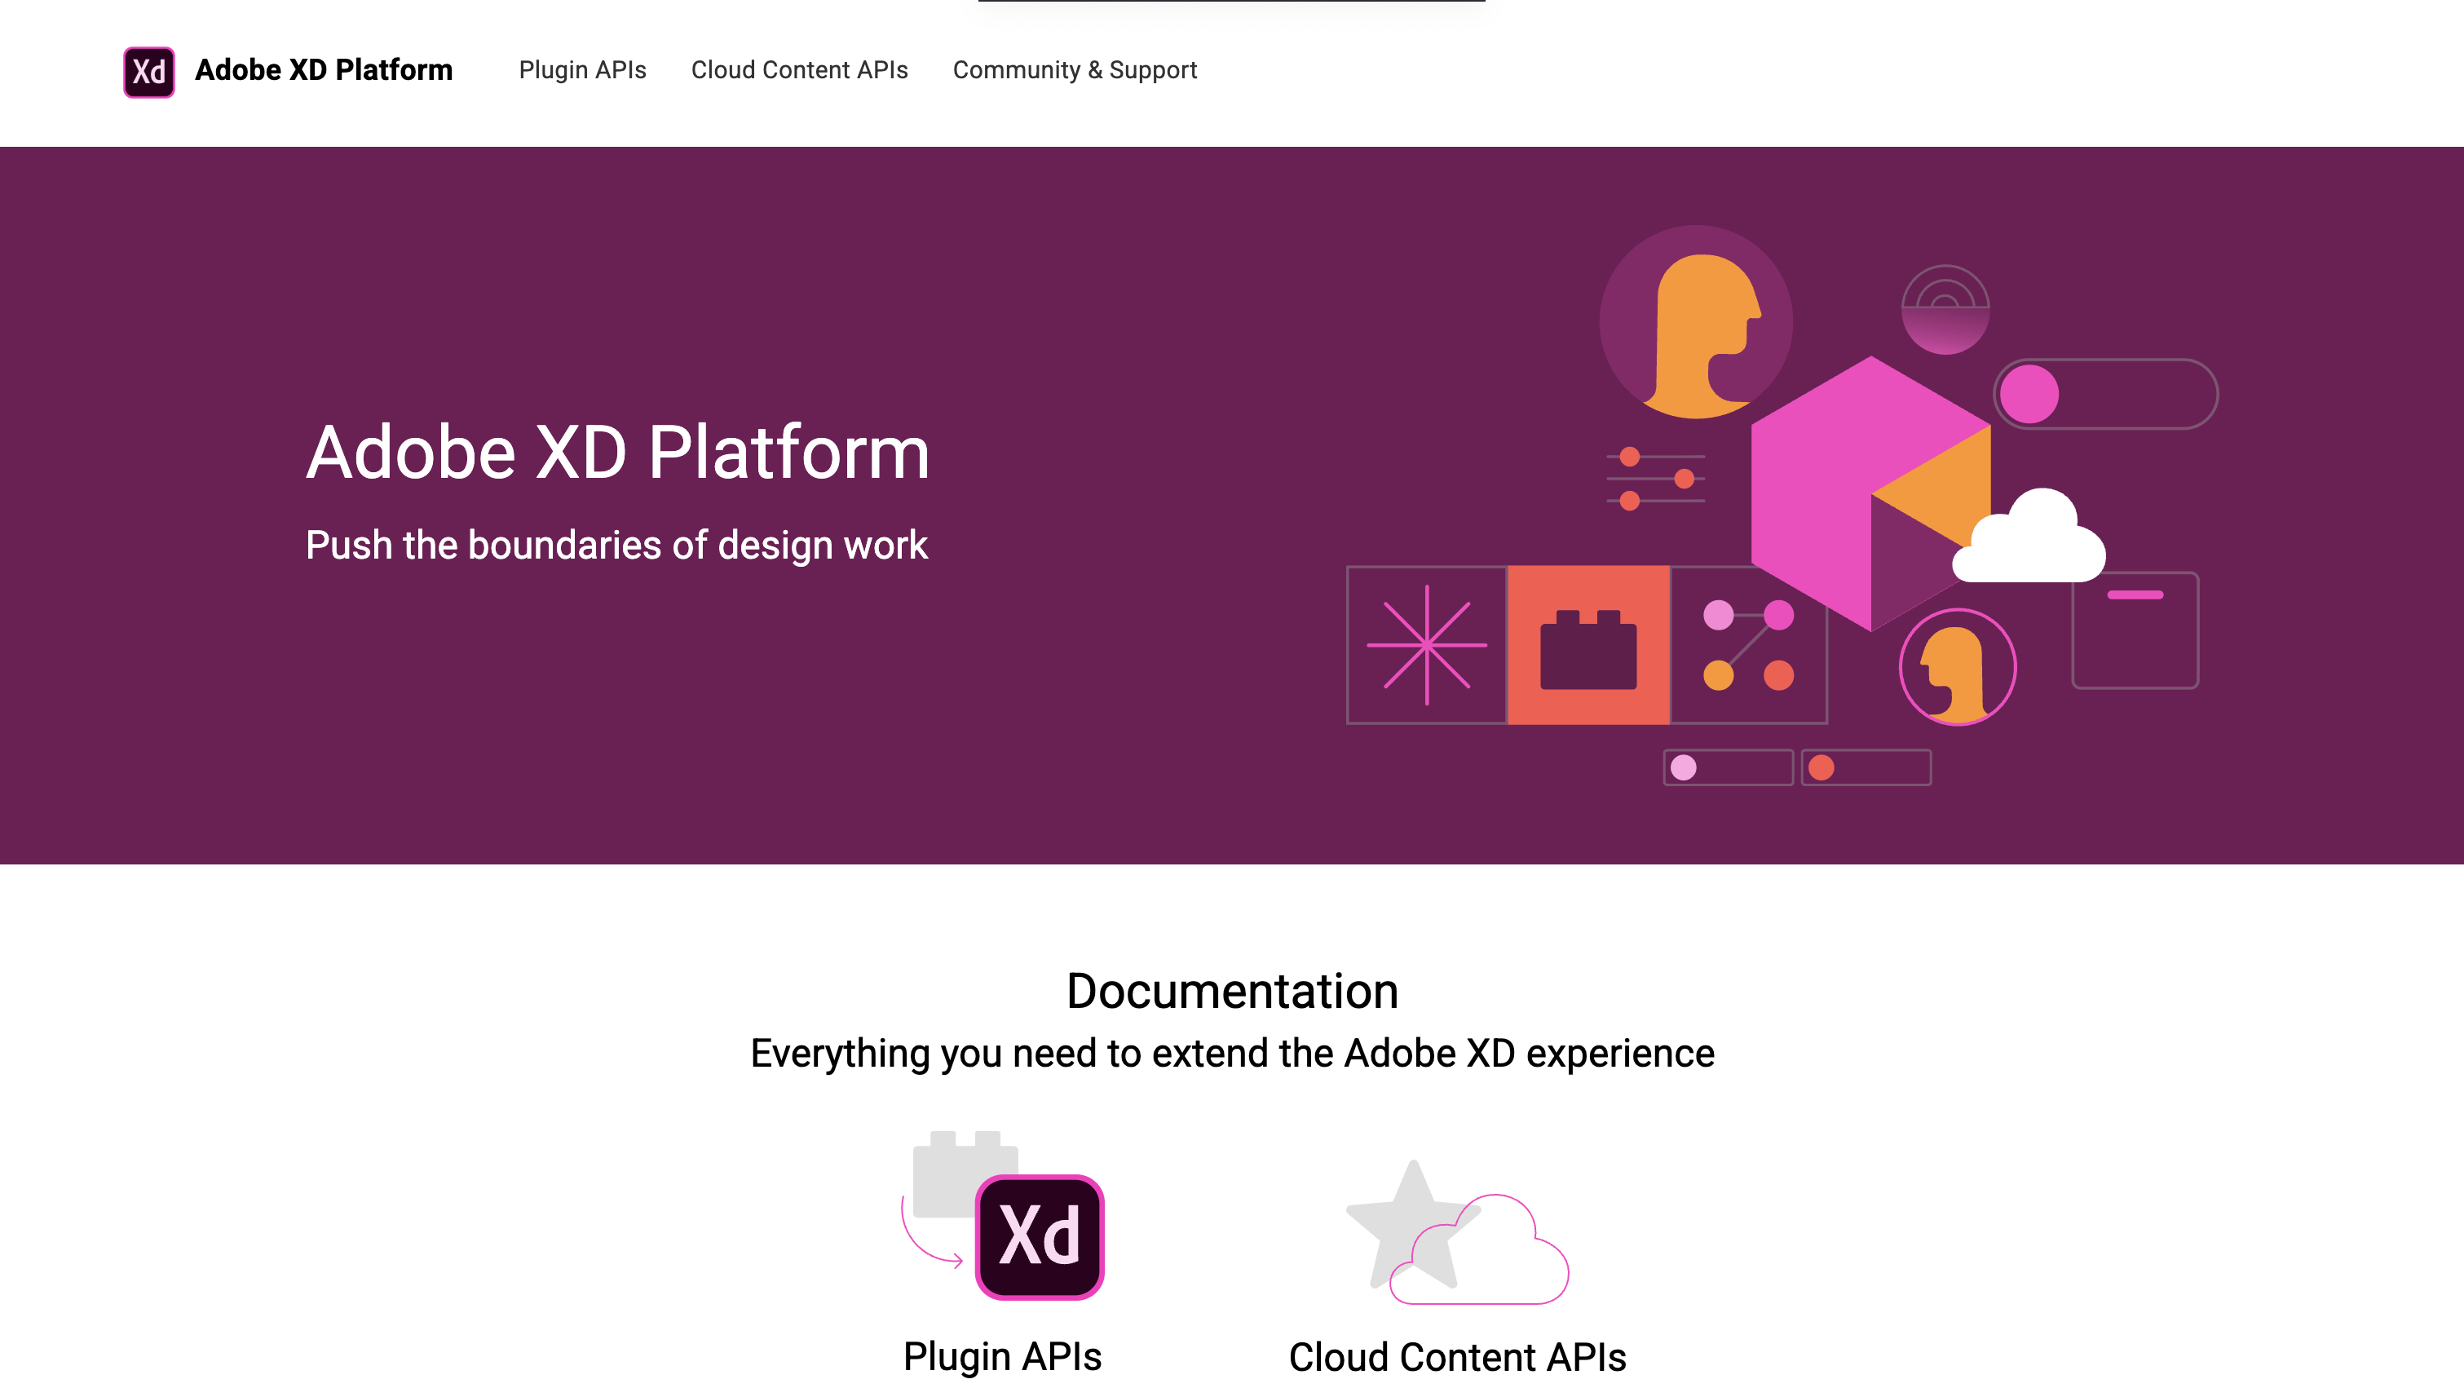Click the Adobe XD Platform header title
The width and height of the screenshot is (2464, 1388).
[x=324, y=70]
